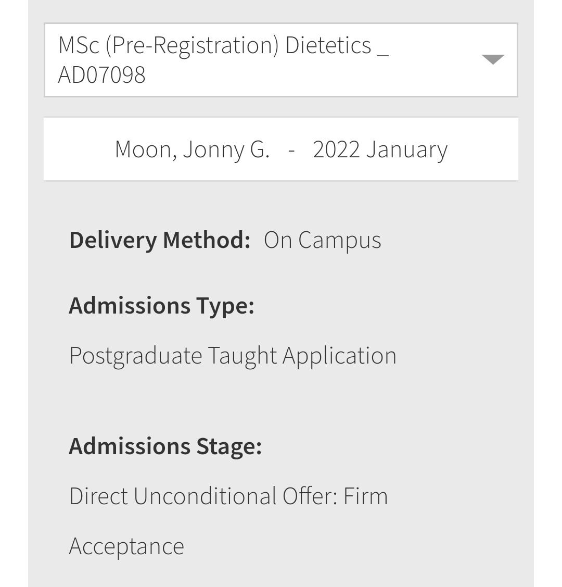Click the Admissions Stage heading
The width and height of the screenshot is (562, 587).
[165, 446]
